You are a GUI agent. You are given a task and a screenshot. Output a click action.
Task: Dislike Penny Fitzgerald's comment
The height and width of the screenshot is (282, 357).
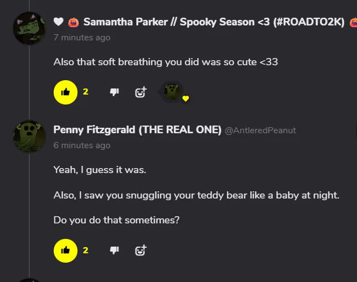(x=115, y=250)
